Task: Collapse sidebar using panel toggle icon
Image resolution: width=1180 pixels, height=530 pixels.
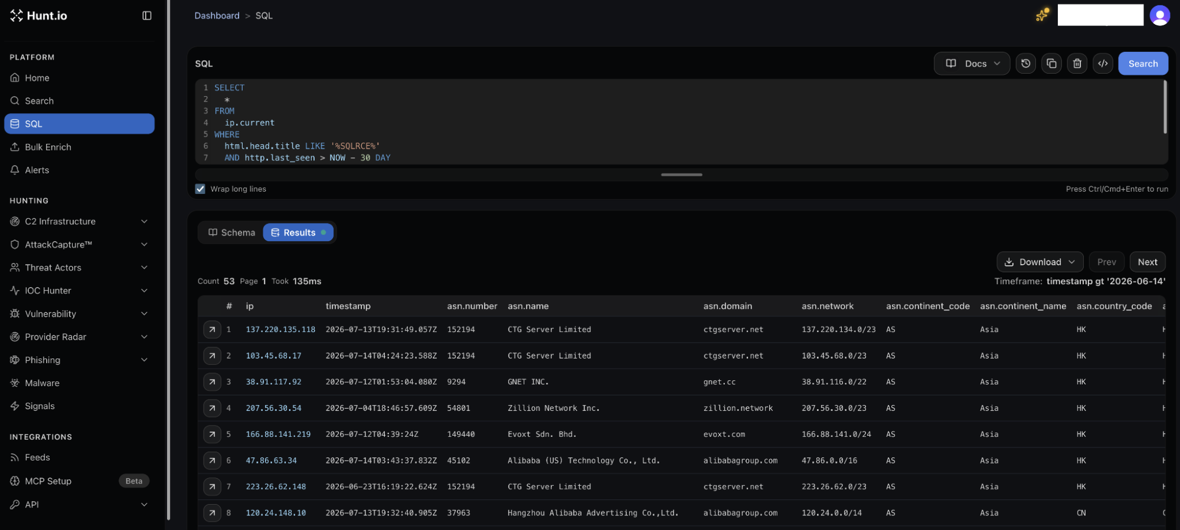Action: (x=147, y=15)
